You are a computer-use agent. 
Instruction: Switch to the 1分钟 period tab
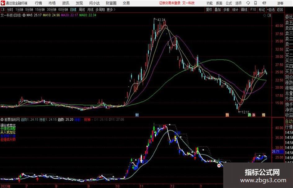(x=19, y=10)
